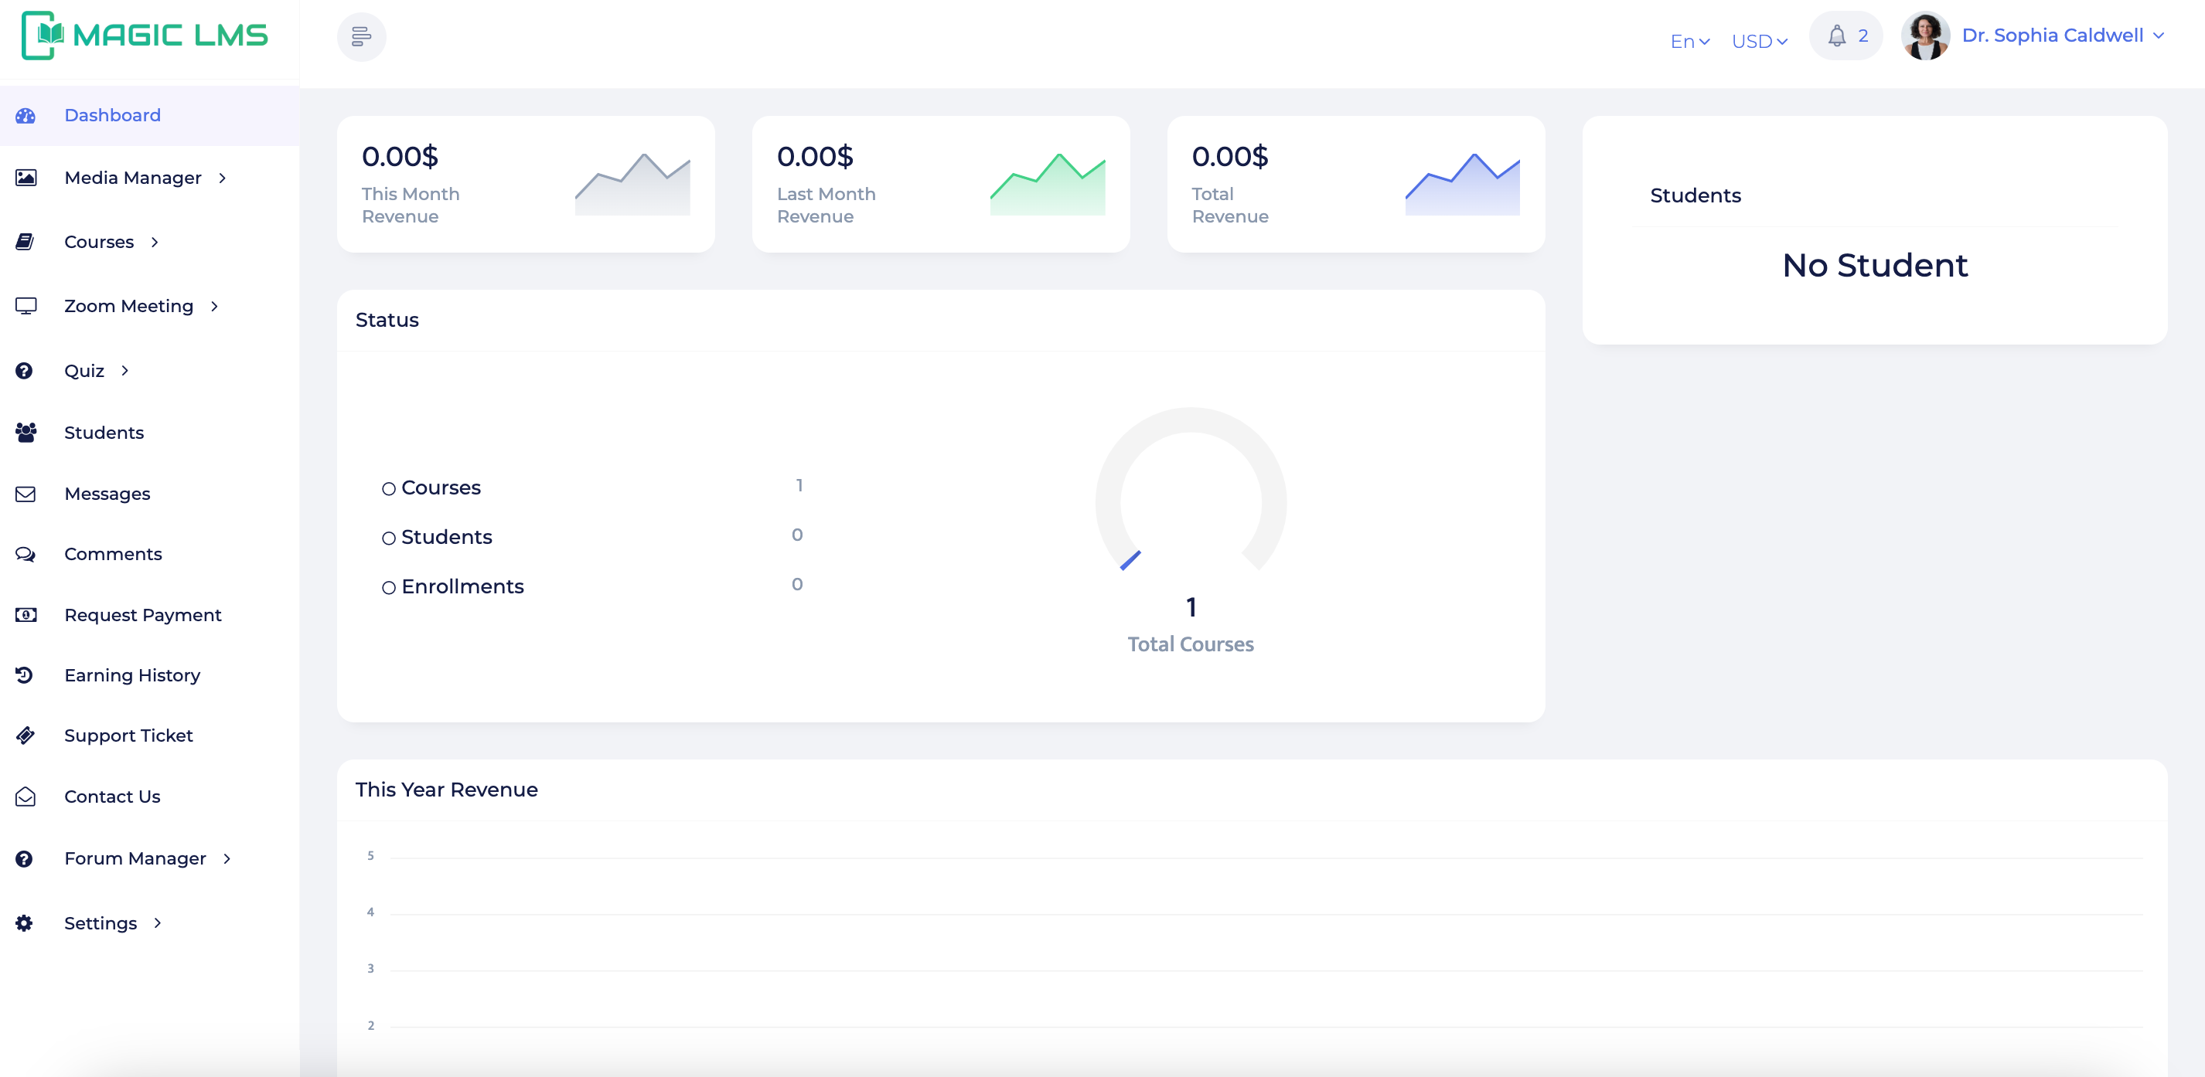
Task: Click the Zoom Meeting monitor icon
Action: pyautogui.click(x=26, y=305)
